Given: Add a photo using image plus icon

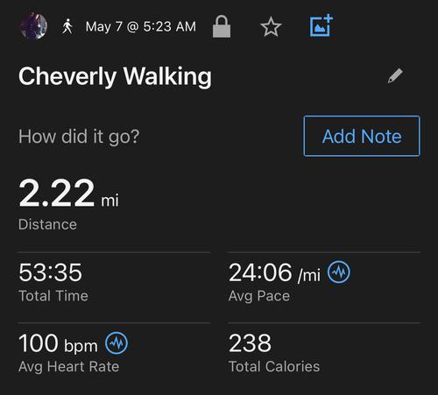Looking at the screenshot, I should click(x=321, y=25).
